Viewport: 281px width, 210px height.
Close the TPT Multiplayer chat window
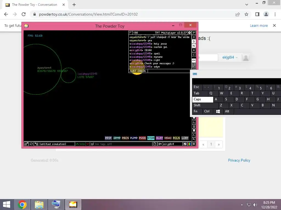coord(189,33)
